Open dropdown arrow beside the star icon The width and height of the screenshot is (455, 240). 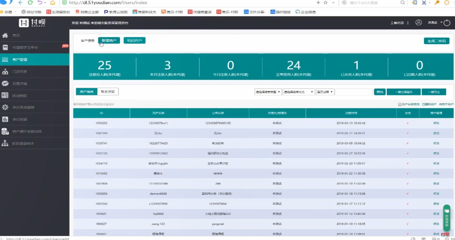[x=333, y=3]
